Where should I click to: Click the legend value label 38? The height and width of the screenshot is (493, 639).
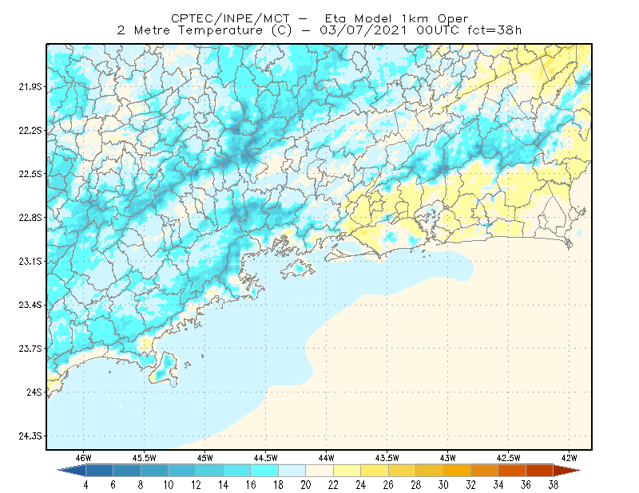pyautogui.click(x=554, y=485)
